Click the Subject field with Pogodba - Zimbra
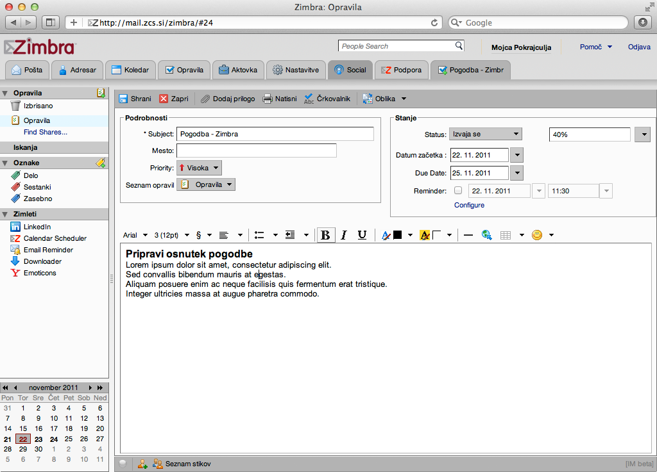The image size is (657, 472). pyautogui.click(x=275, y=134)
